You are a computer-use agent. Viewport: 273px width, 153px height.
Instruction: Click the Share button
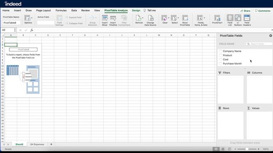pos(245,11)
